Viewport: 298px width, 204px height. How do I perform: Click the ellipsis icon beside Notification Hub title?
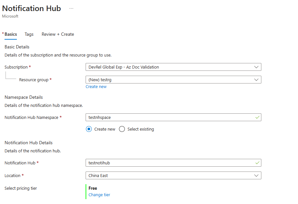pyautogui.click(x=71, y=9)
